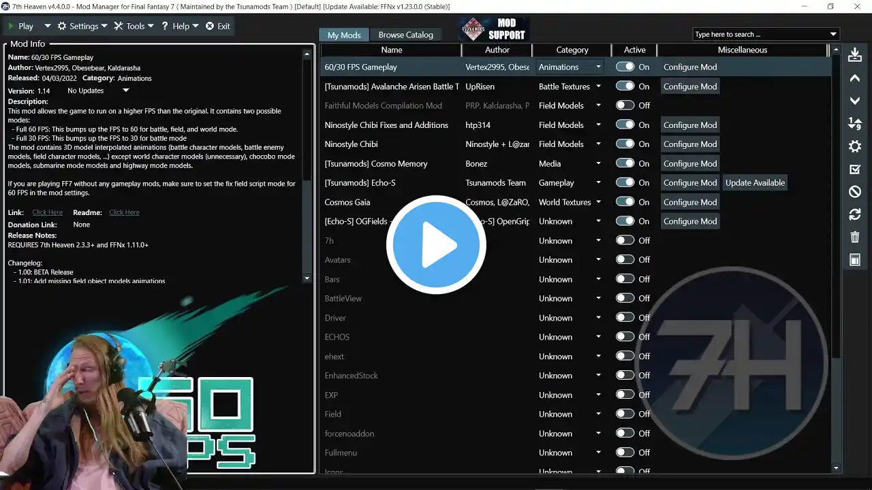Sort by the Name column header

pyautogui.click(x=392, y=50)
